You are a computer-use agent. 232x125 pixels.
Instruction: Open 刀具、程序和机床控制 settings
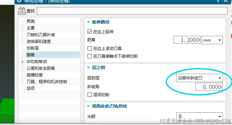46,81
